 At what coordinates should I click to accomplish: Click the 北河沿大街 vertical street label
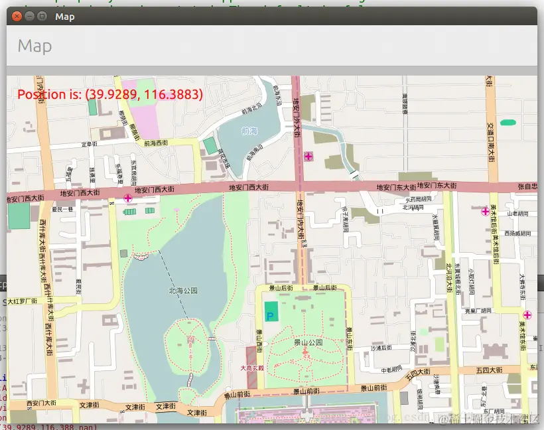click(449, 277)
